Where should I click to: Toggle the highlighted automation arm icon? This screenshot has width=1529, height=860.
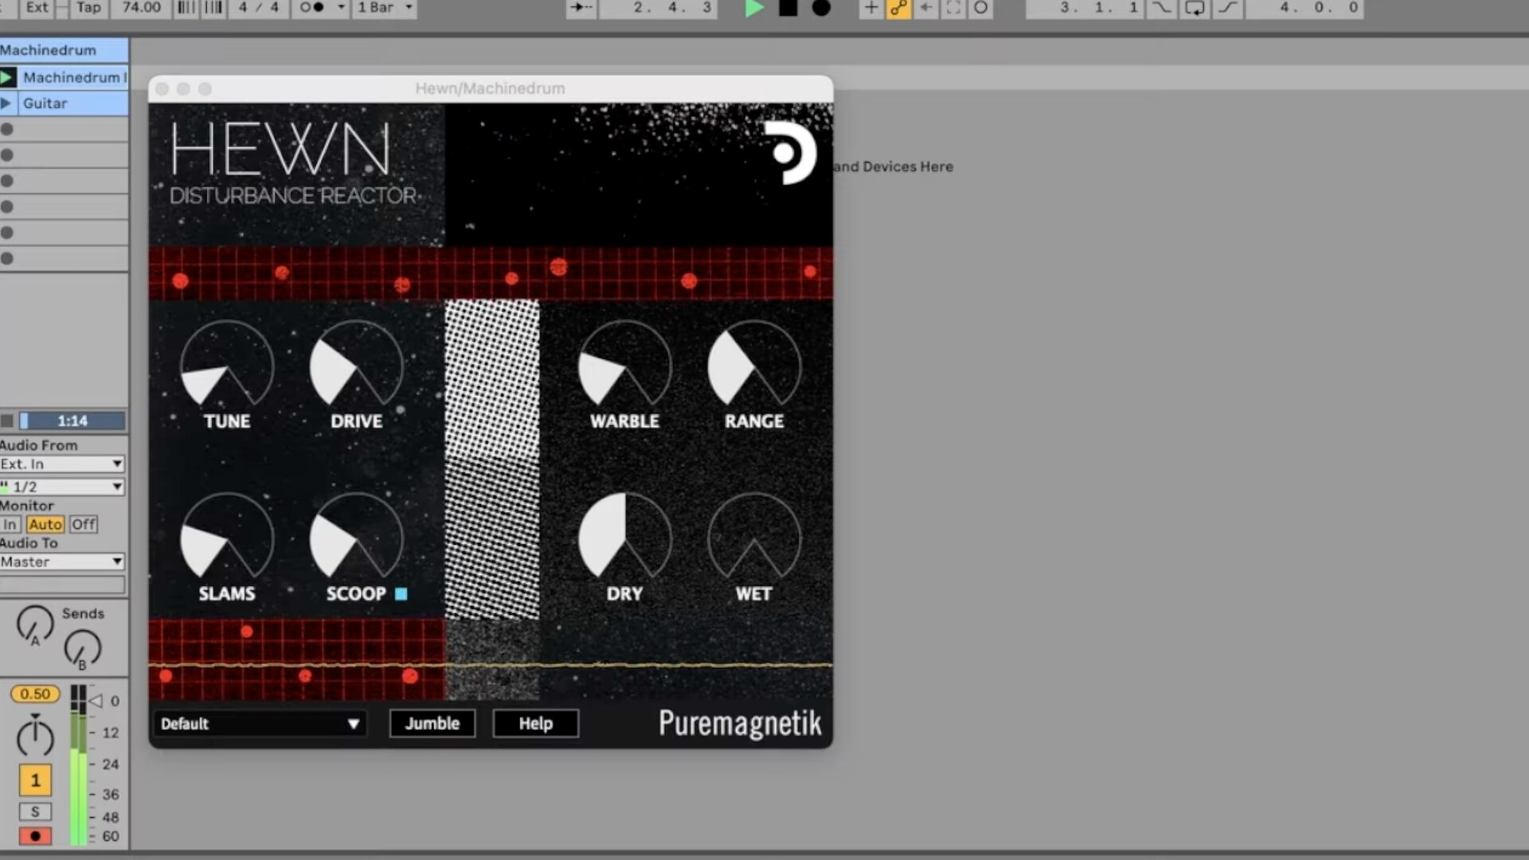point(898,8)
